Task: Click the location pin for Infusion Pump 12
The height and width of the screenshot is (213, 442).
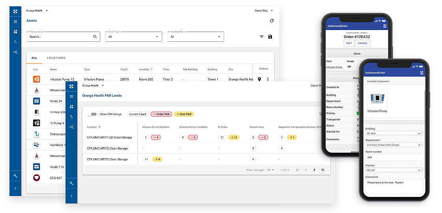Action: click(259, 79)
